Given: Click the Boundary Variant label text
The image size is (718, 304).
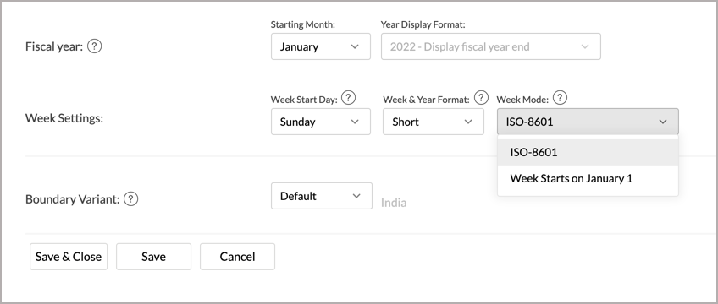Looking at the screenshot, I should click(72, 199).
